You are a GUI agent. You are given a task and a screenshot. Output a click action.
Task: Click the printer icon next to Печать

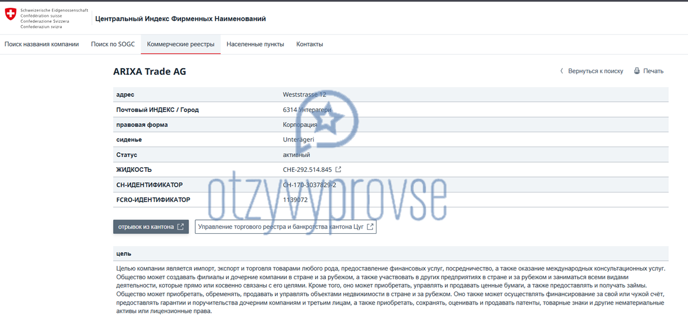tap(637, 71)
